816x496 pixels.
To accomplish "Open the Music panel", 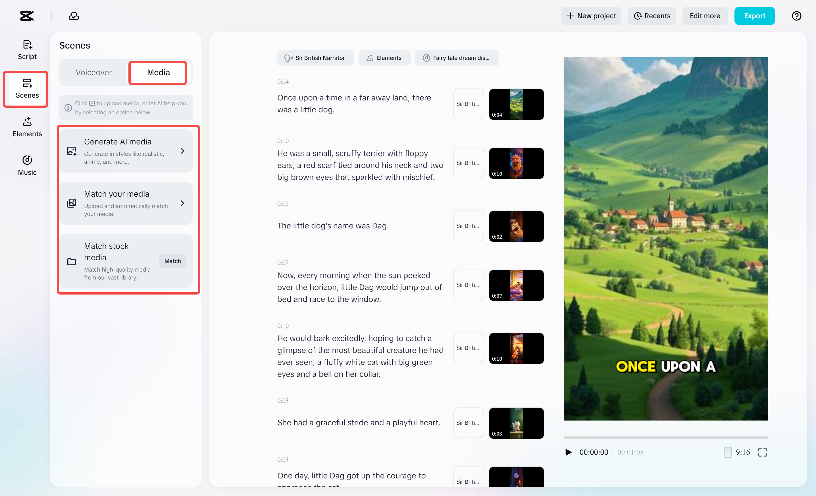I will coord(27,165).
